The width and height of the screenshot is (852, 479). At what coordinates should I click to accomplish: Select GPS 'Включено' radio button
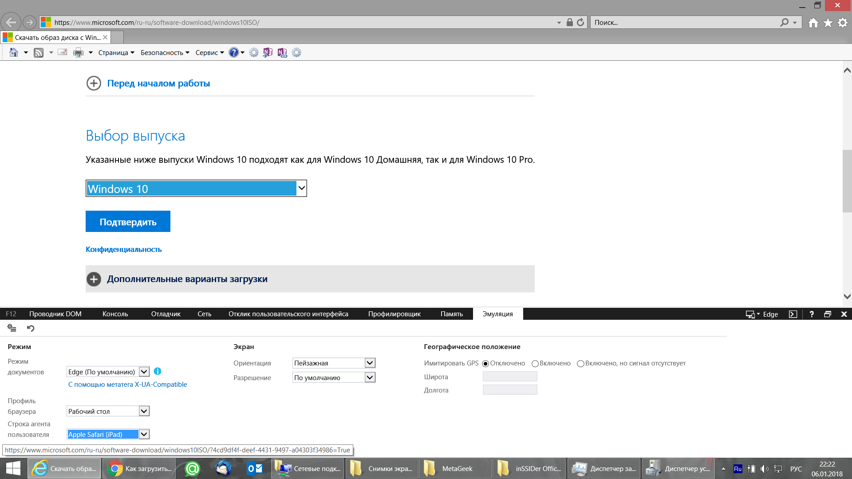(535, 364)
